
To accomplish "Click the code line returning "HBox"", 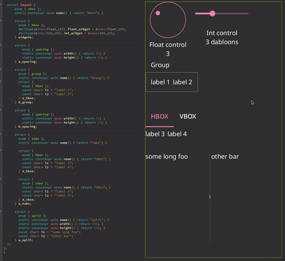I will 66,159.
